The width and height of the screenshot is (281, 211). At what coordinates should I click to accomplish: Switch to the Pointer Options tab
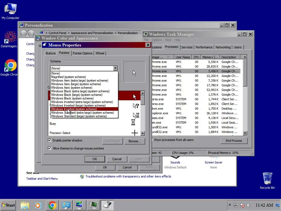tap(82, 53)
